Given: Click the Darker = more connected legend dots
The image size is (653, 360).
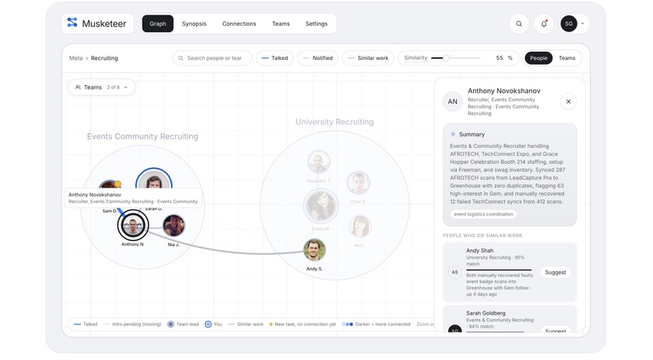Looking at the screenshot, I should pos(348,324).
